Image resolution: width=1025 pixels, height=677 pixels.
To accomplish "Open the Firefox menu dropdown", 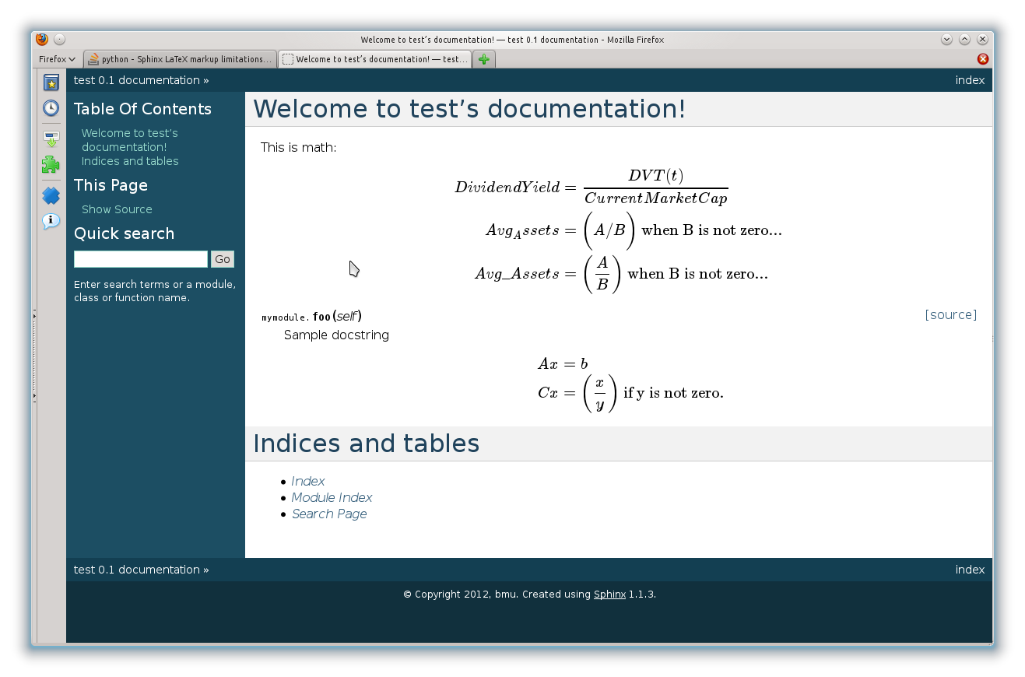I will click(x=57, y=59).
